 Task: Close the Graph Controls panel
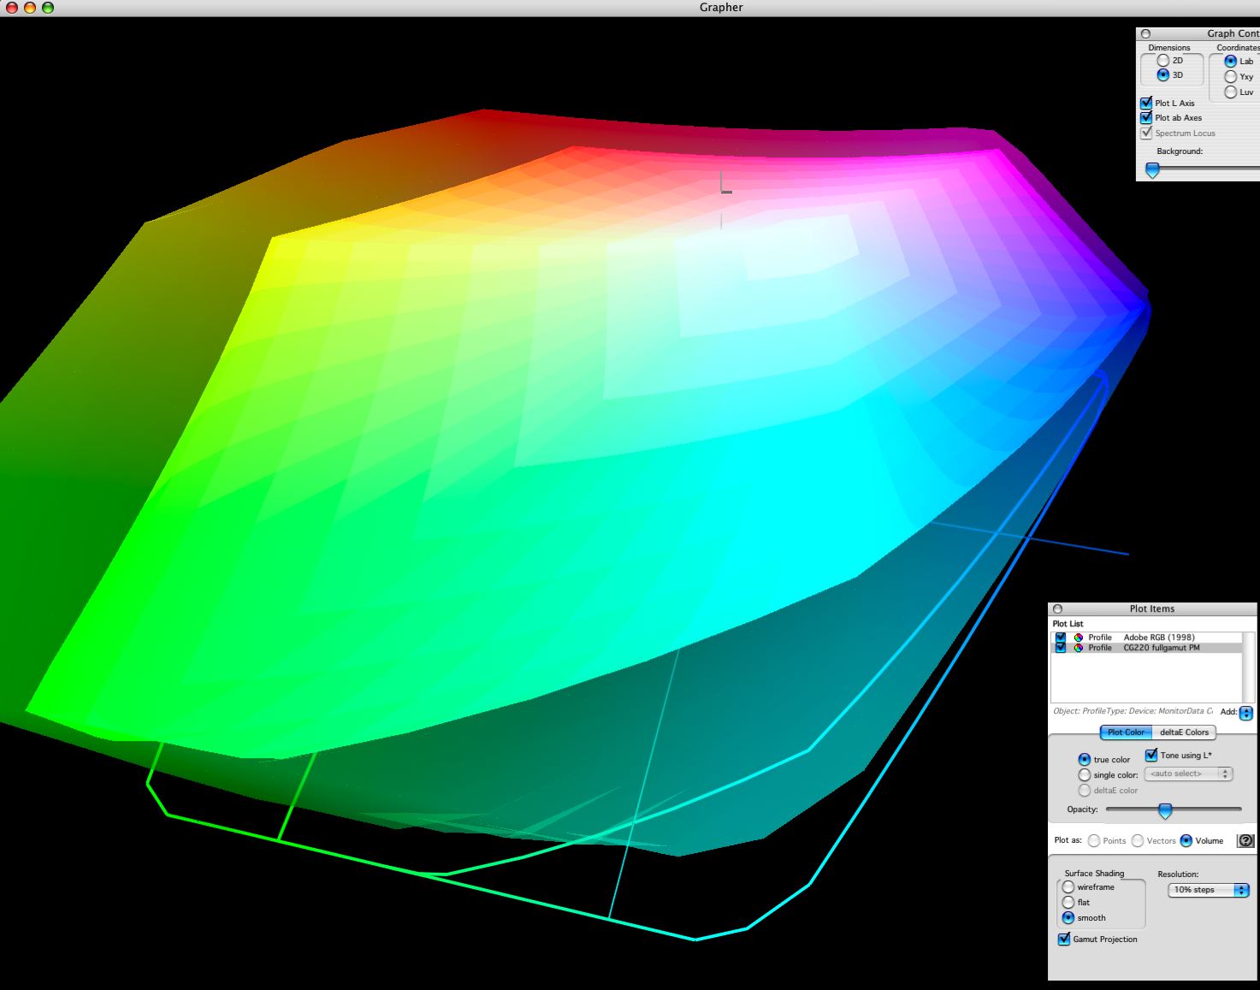point(1146,33)
